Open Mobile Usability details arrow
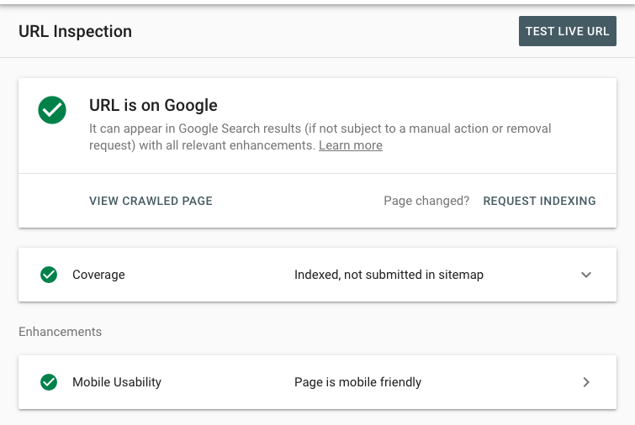 pos(586,382)
